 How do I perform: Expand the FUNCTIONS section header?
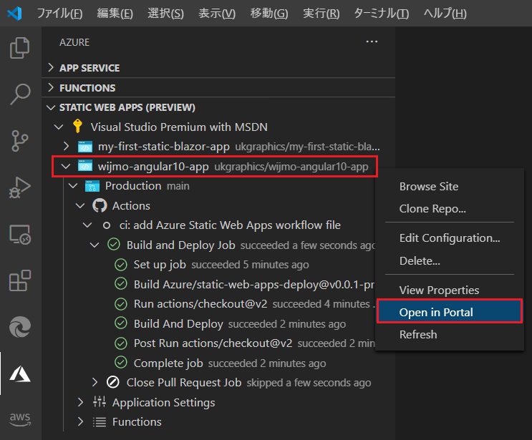51,87
